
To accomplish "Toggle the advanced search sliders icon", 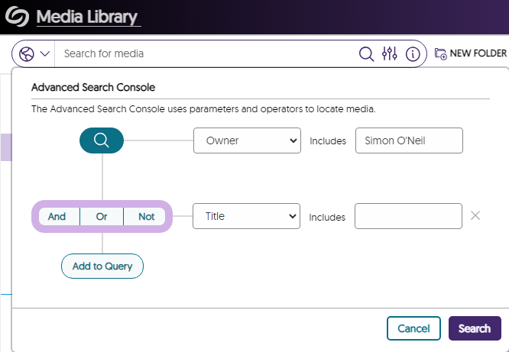I will 390,54.
